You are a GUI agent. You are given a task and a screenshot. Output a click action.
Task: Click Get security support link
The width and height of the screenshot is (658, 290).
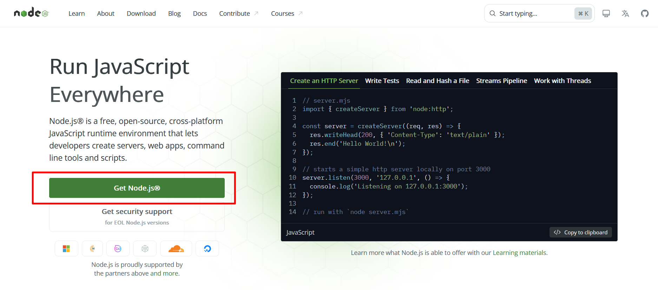click(x=137, y=216)
